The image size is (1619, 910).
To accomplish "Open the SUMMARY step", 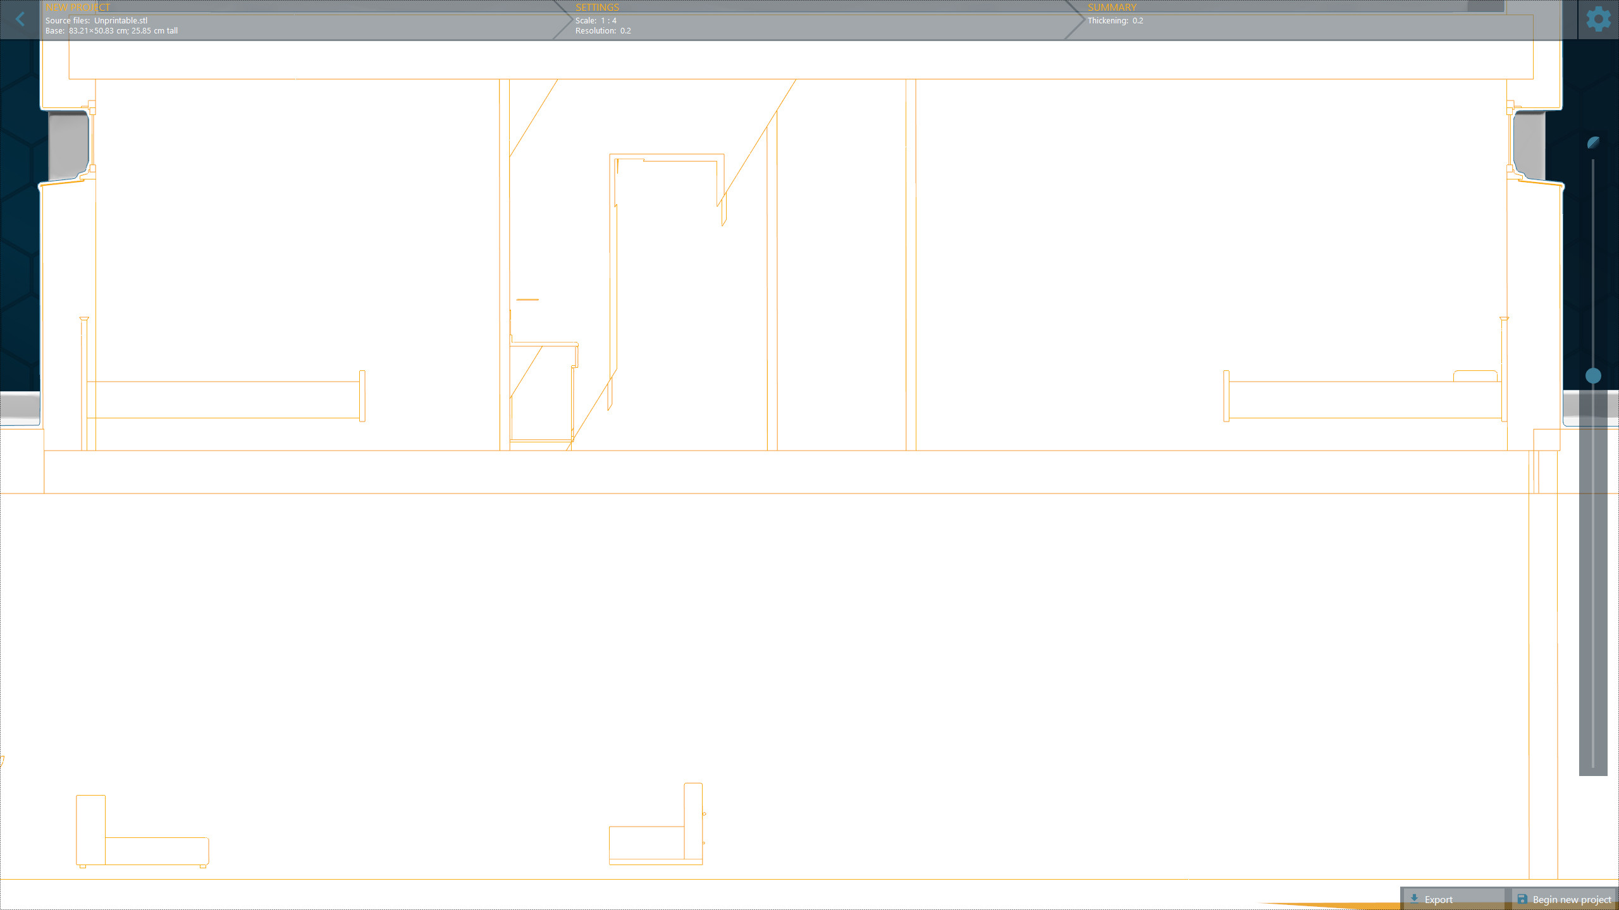I will click(x=1112, y=8).
